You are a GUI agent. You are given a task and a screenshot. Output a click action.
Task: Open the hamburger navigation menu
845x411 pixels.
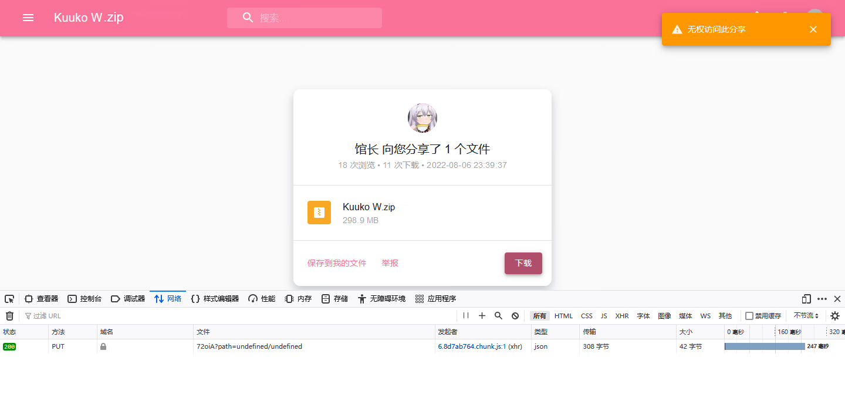(x=28, y=17)
